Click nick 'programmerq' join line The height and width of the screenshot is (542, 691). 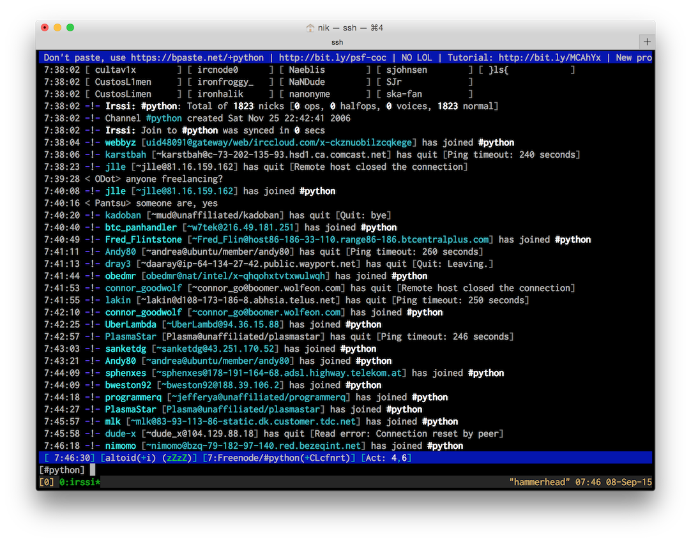pyautogui.click(x=133, y=397)
